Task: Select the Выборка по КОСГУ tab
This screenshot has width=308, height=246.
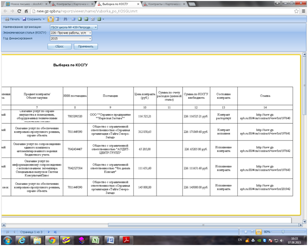Action: [118, 4]
